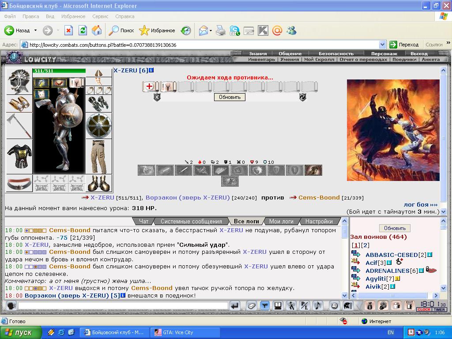
Task: Open the Избранное menu
Action: tap(73, 16)
